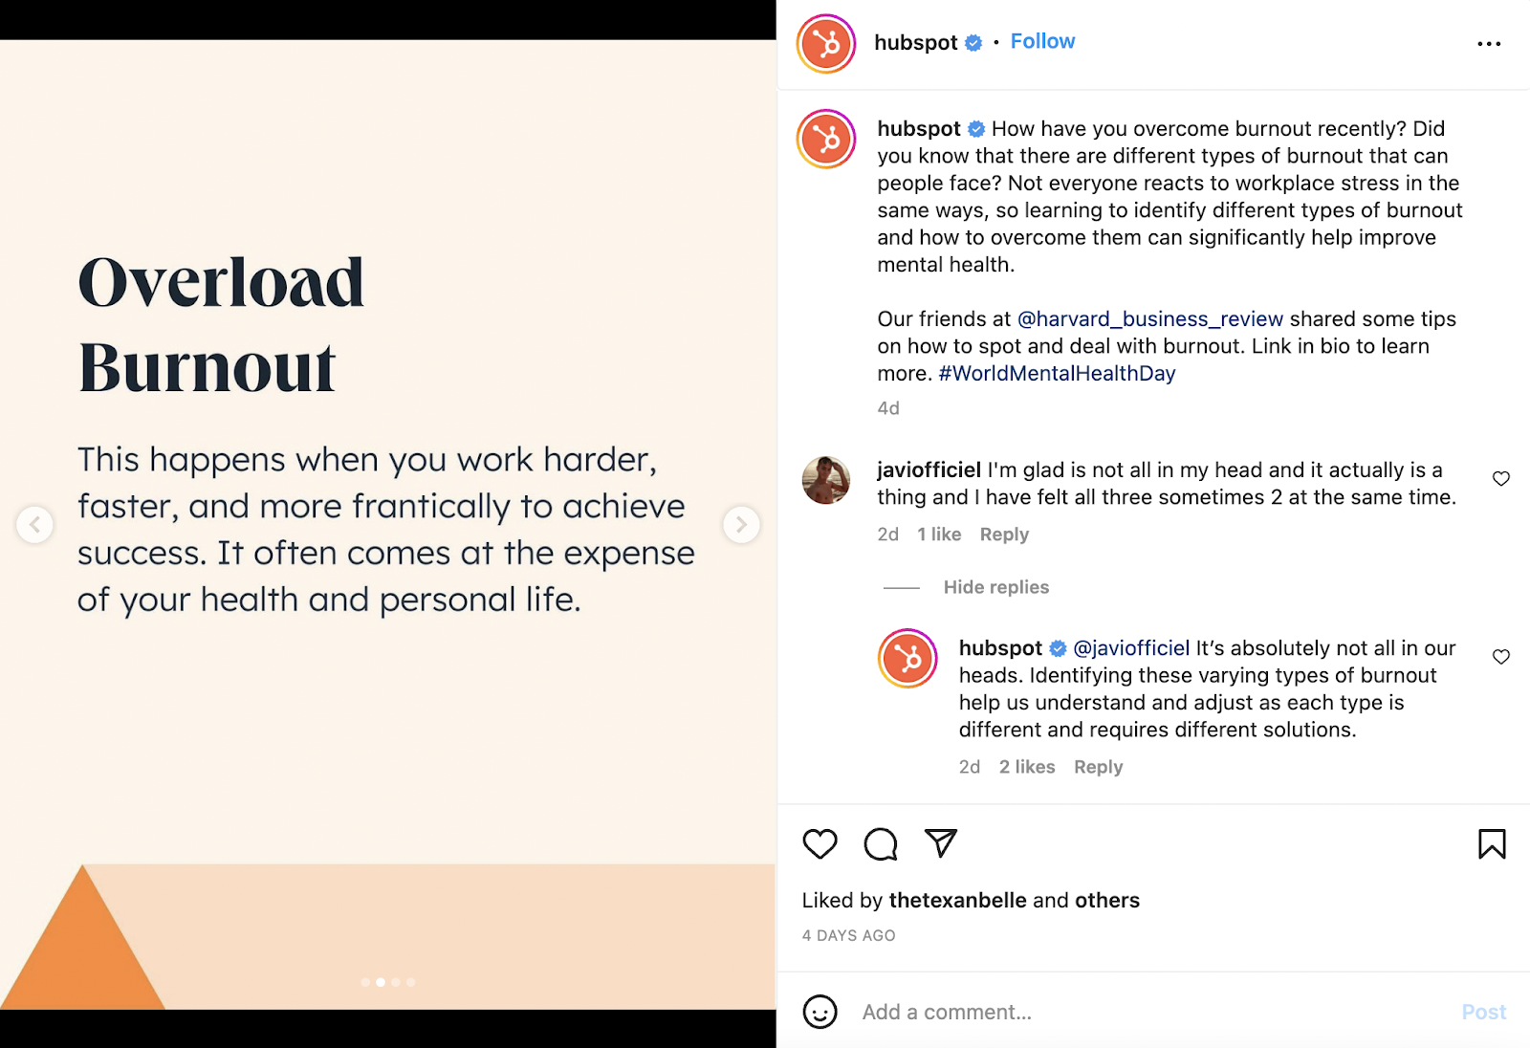Open hubspot header profile avatar
The height and width of the screenshot is (1048, 1530).
tap(826, 44)
